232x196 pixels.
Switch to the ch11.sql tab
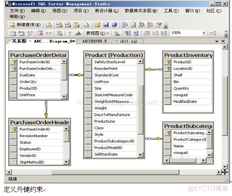pyautogui.click(x=109, y=41)
